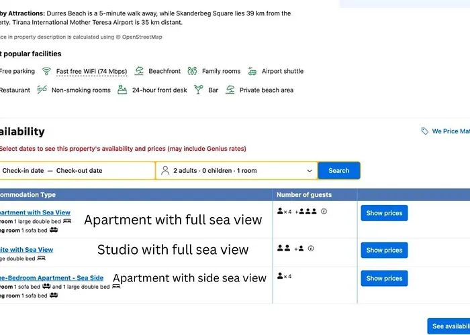Click the 24-hour front desk icon
This screenshot has height=335, width=470.
(x=122, y=90)
